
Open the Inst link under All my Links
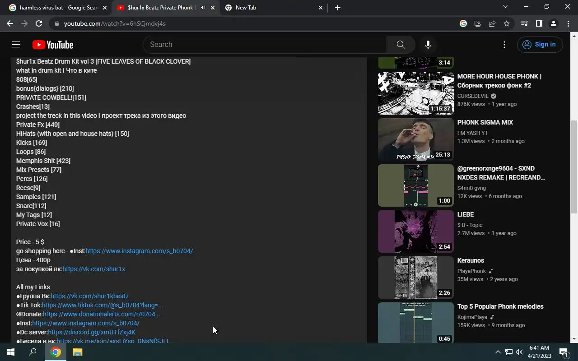click(86, 323)
